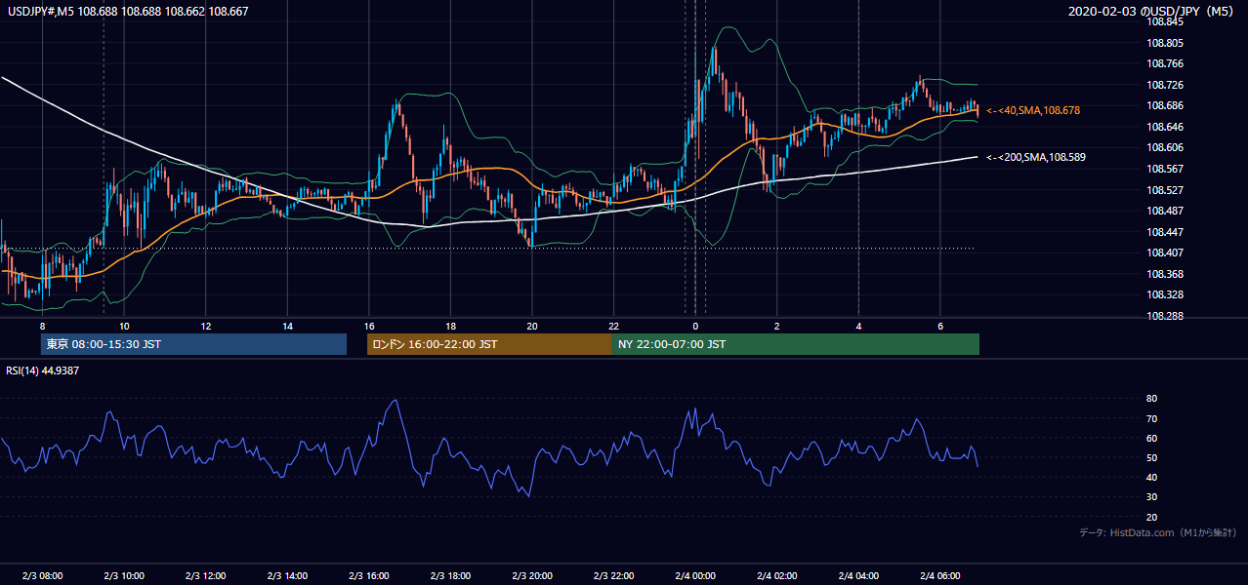This screenshot has height=585, width=1248.
Task: Click price axis value 108.368
Action: pyautogui.click(x=1164, y=274)
